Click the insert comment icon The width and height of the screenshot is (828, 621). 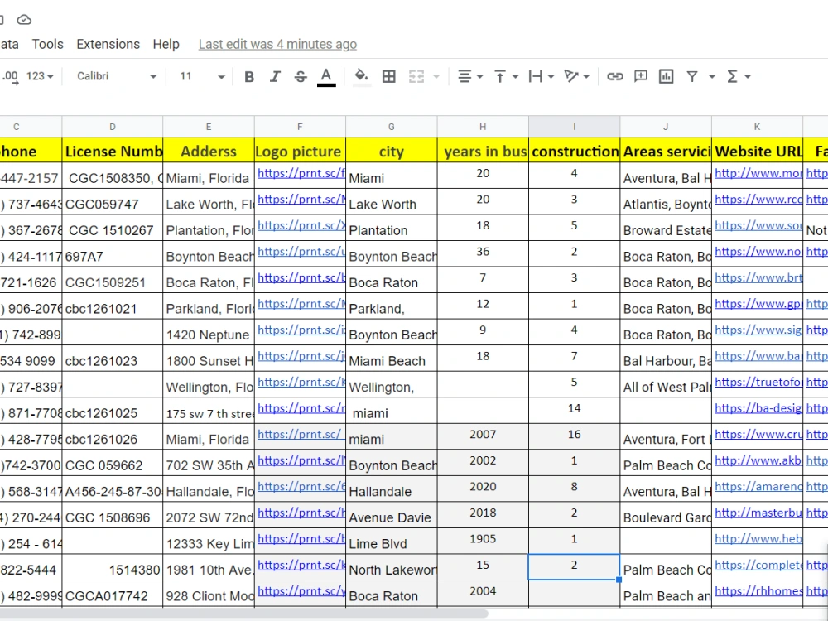point(641,77)
